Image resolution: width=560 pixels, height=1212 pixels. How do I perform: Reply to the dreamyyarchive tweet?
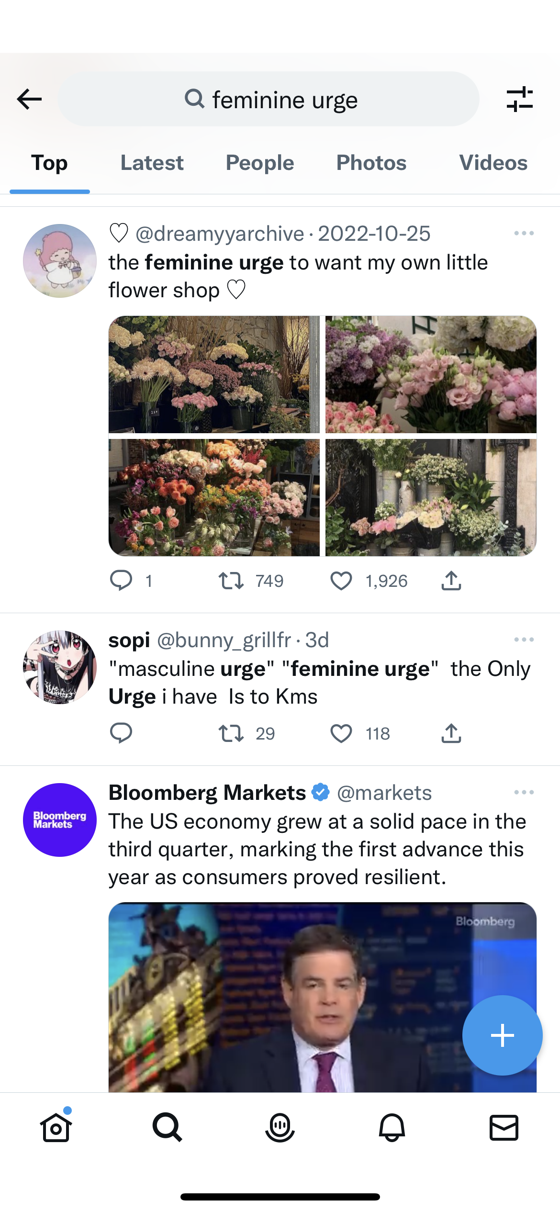[x=121, y=581]
